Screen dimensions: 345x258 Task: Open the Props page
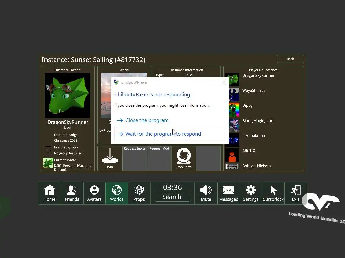(139, 193)
